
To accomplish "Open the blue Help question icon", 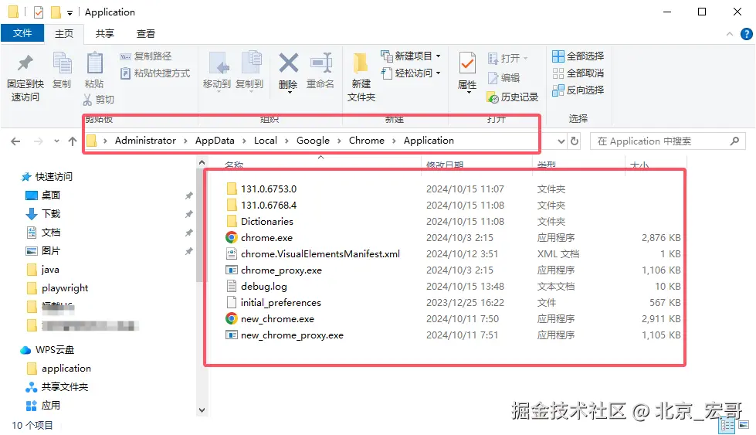I will click(x=747, y=34).
